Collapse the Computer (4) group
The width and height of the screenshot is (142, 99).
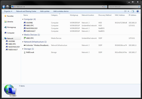tap(23, 19)
